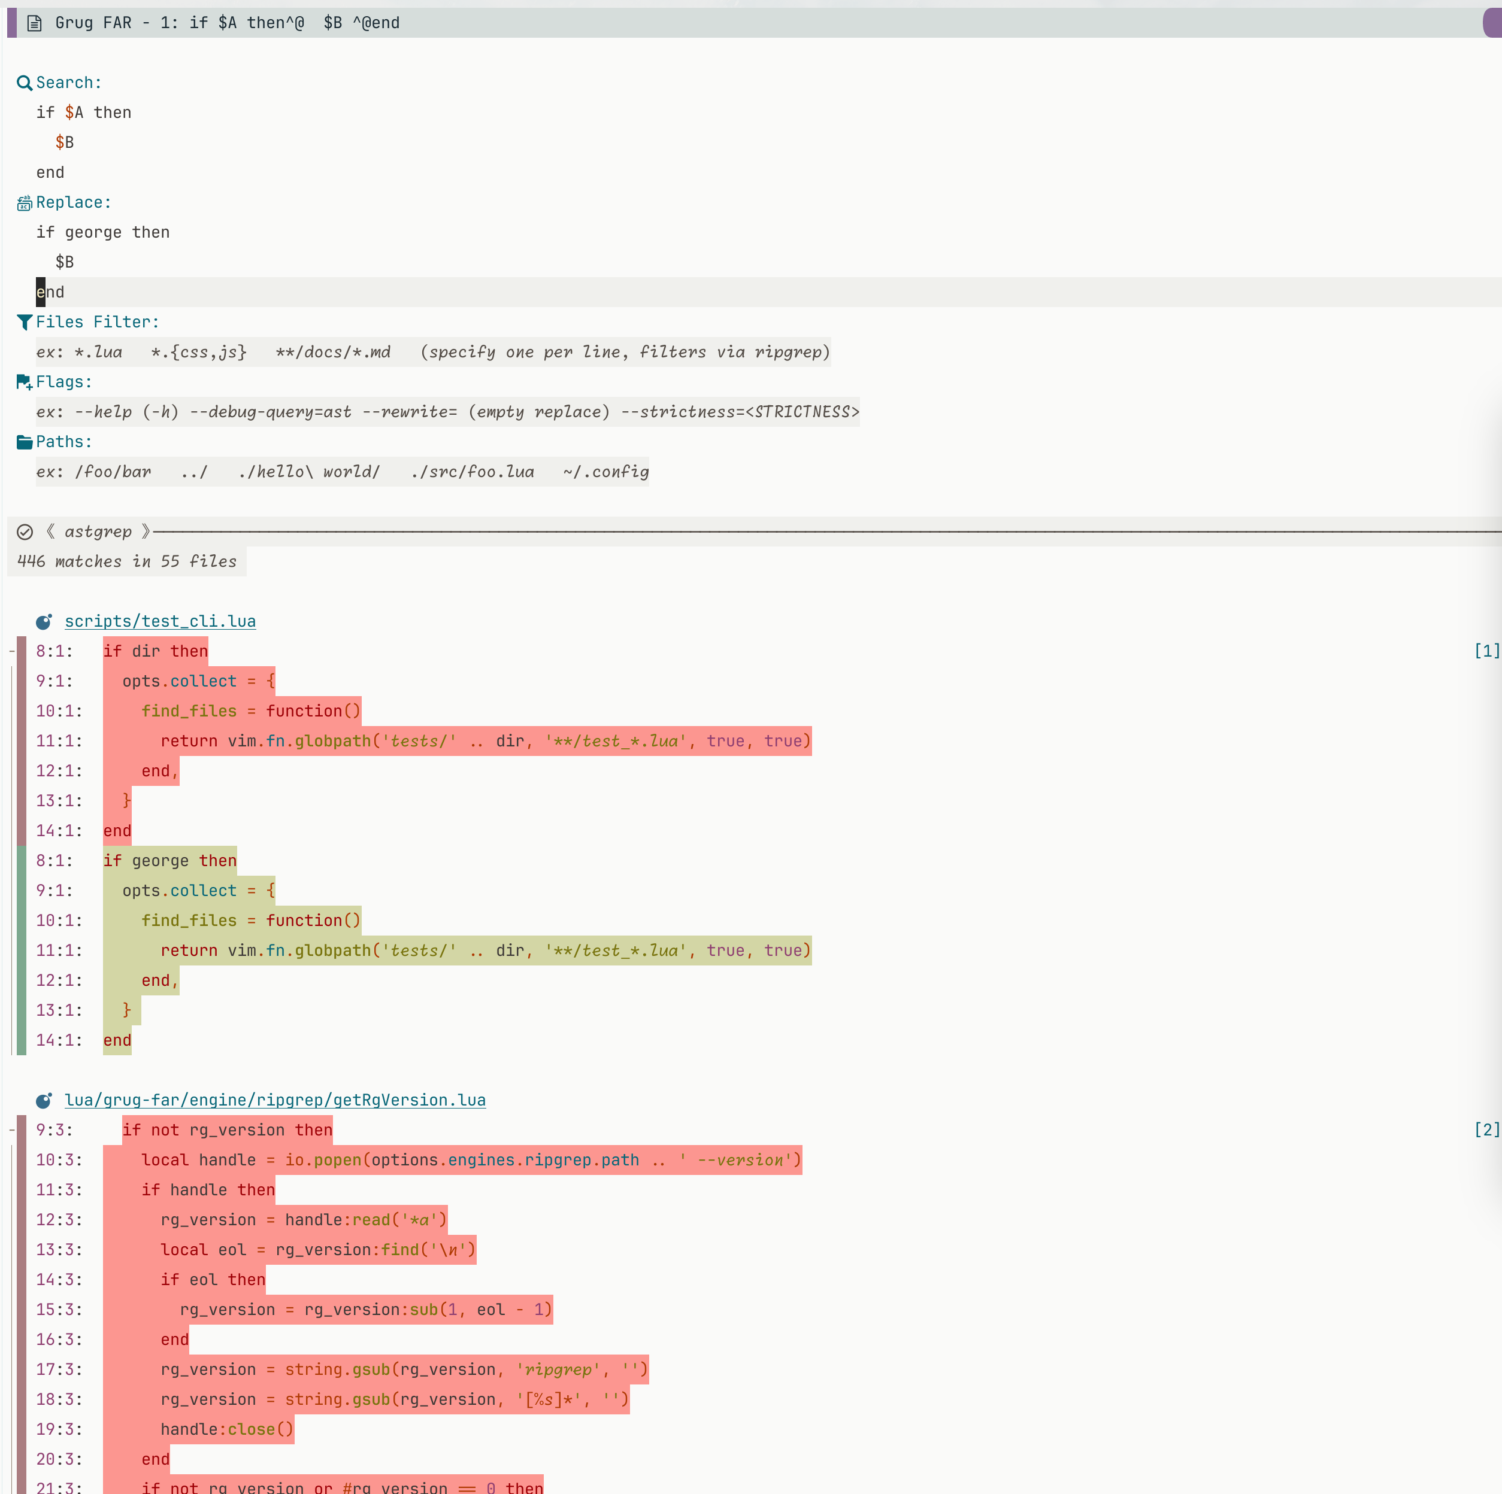This screenshot has width=1502, height=1494.
Task: Click the green replacement line 'if george then'
Action: (x=169, y=861)
